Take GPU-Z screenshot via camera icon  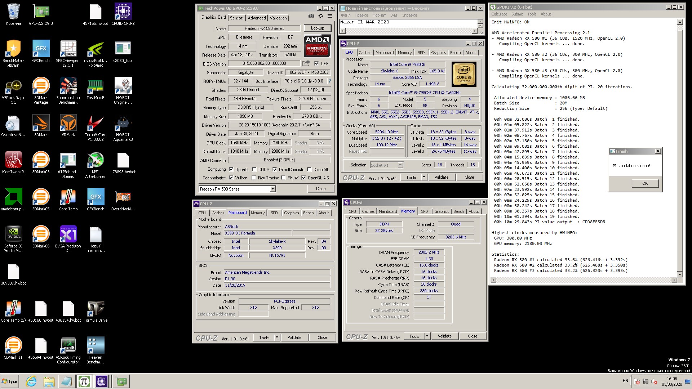click(x=311, y=16)
